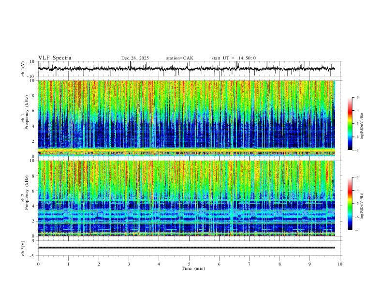Click the '-5' value on ch.1 colorbar
The image size is (383, 296).
pos(357,124)
